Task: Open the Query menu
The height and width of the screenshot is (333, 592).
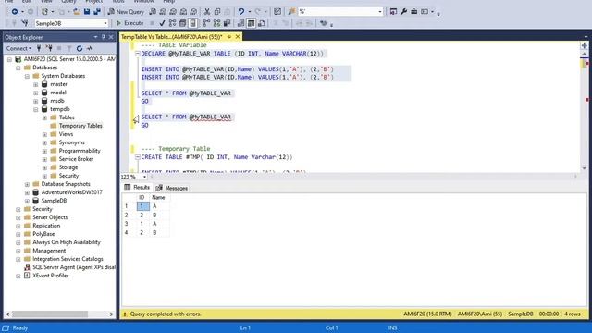Action: coord(68,2)
